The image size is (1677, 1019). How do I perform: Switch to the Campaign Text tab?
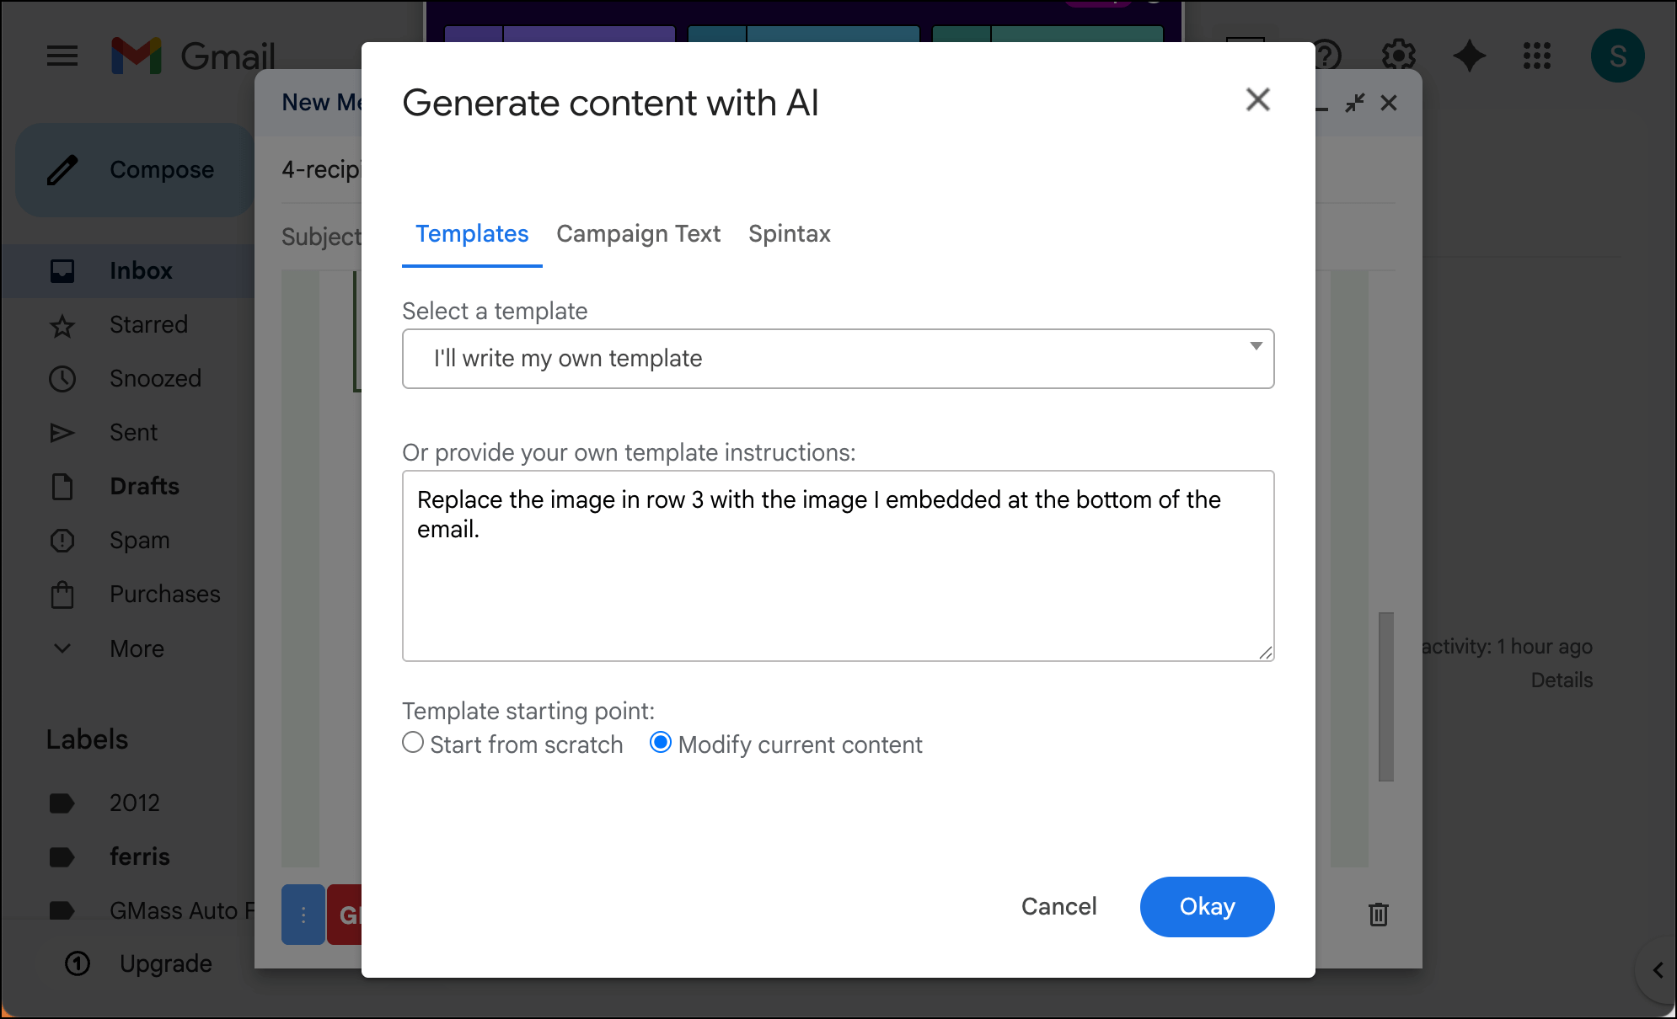(x=638, y=234)
